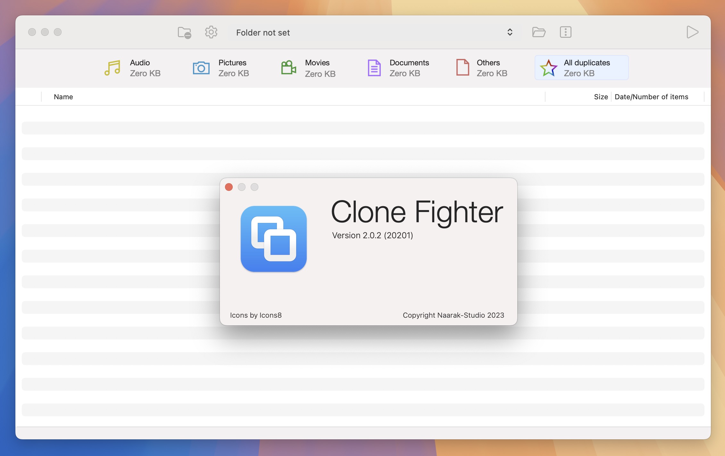725x456 pixels.
Task: Close the Clone Fighter about dialog
Action: pyautogui.click(x=229, y=187)
